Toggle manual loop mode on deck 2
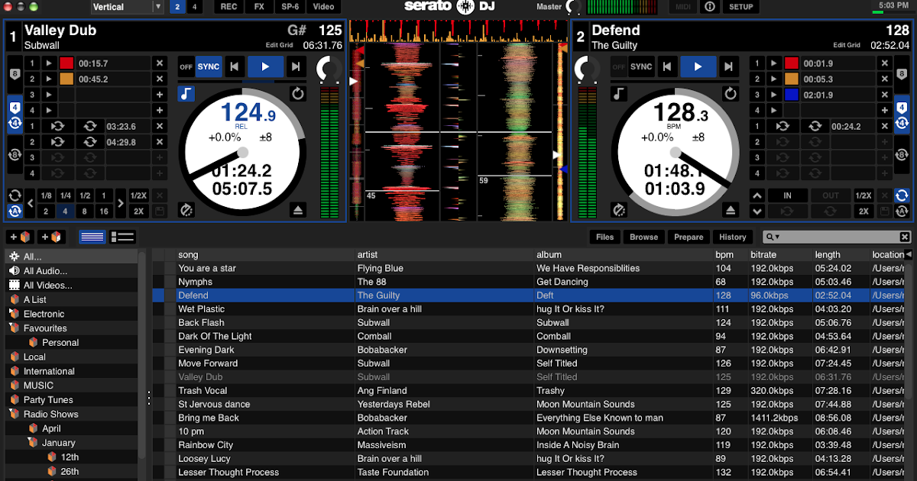 point(902,195)
